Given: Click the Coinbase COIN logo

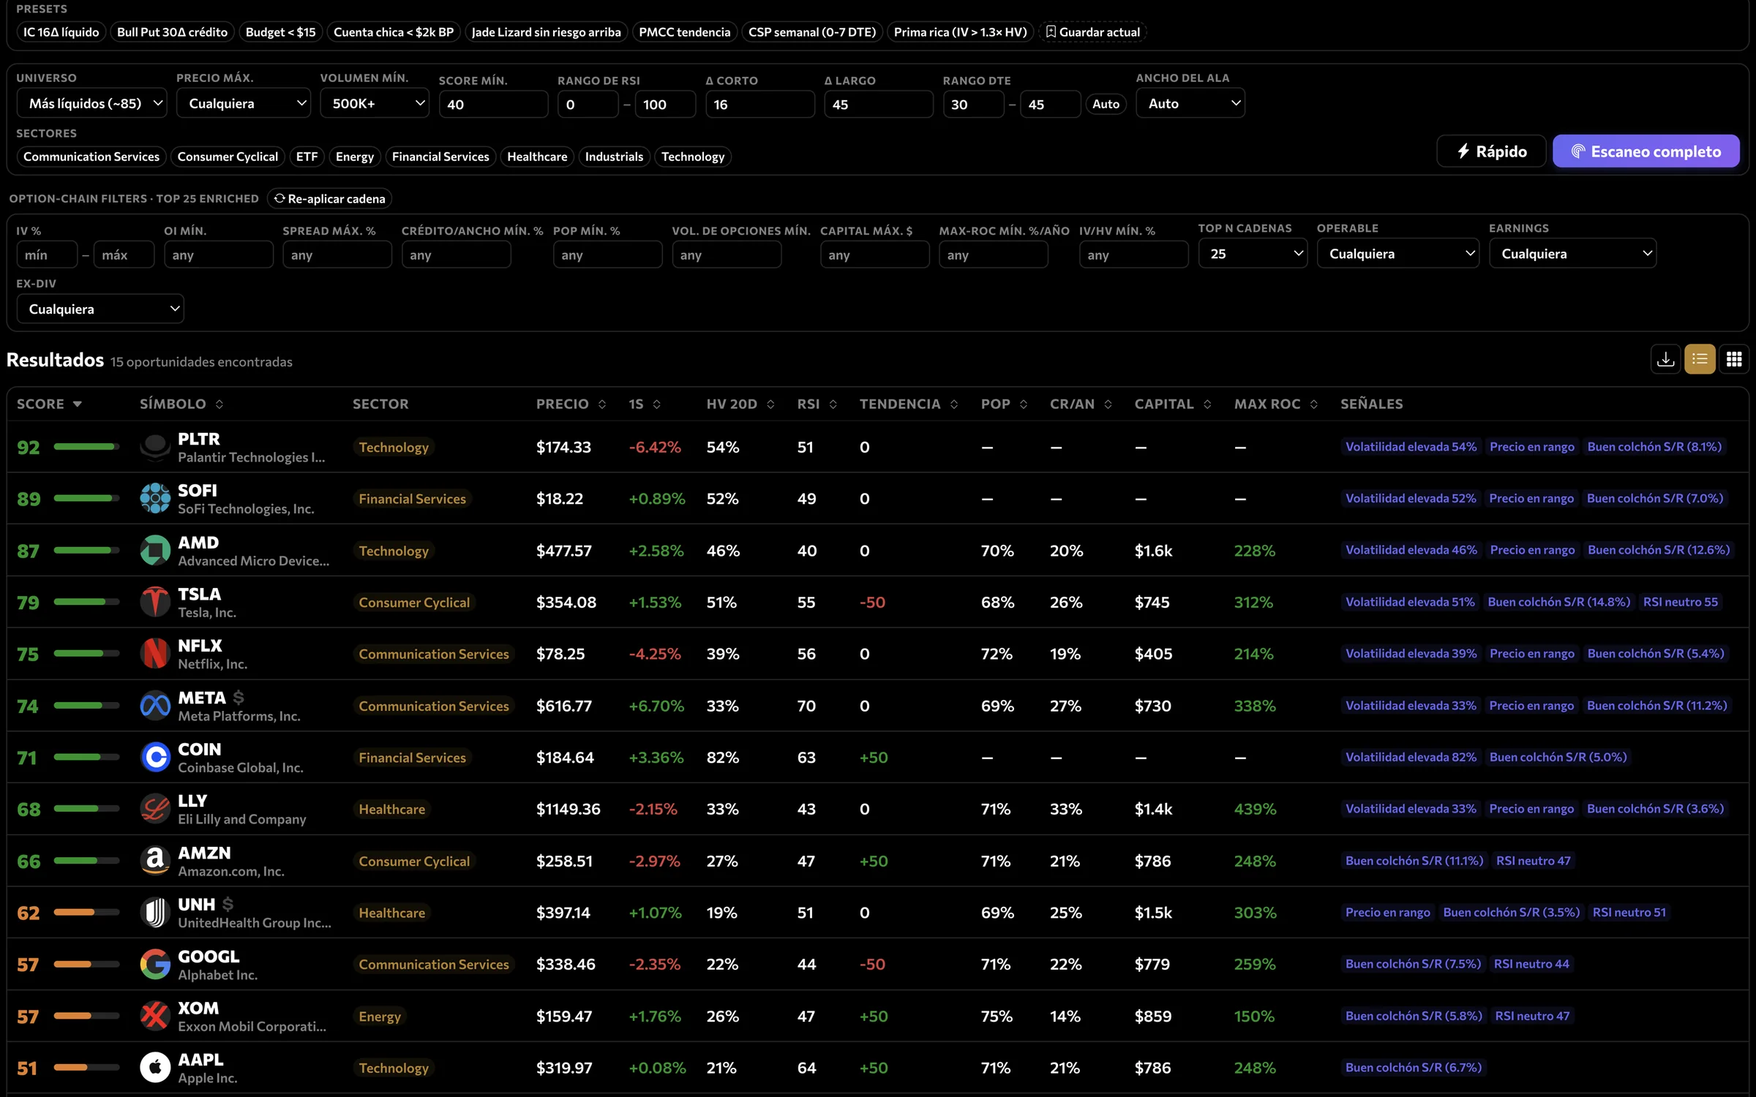Looking at the screenshot, I should (155, 758).
